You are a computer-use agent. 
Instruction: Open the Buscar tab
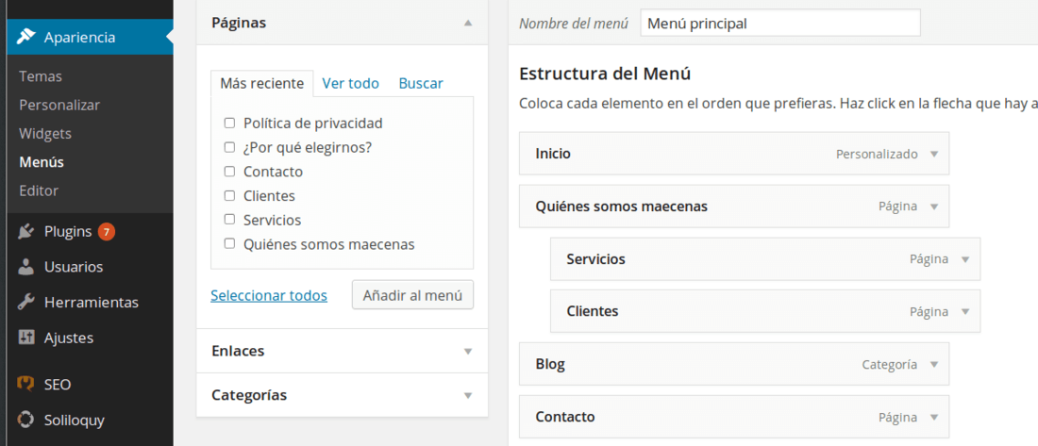pyautogui.click(x=421, y=83)
